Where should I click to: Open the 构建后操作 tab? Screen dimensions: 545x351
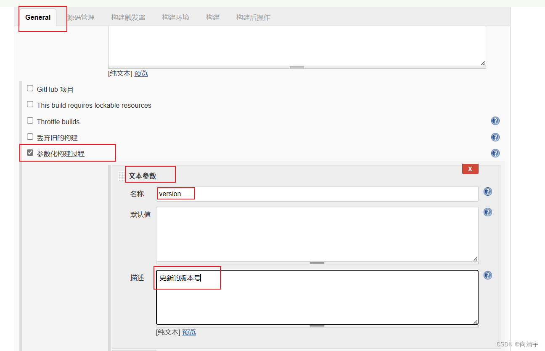[x=253, y=18]
